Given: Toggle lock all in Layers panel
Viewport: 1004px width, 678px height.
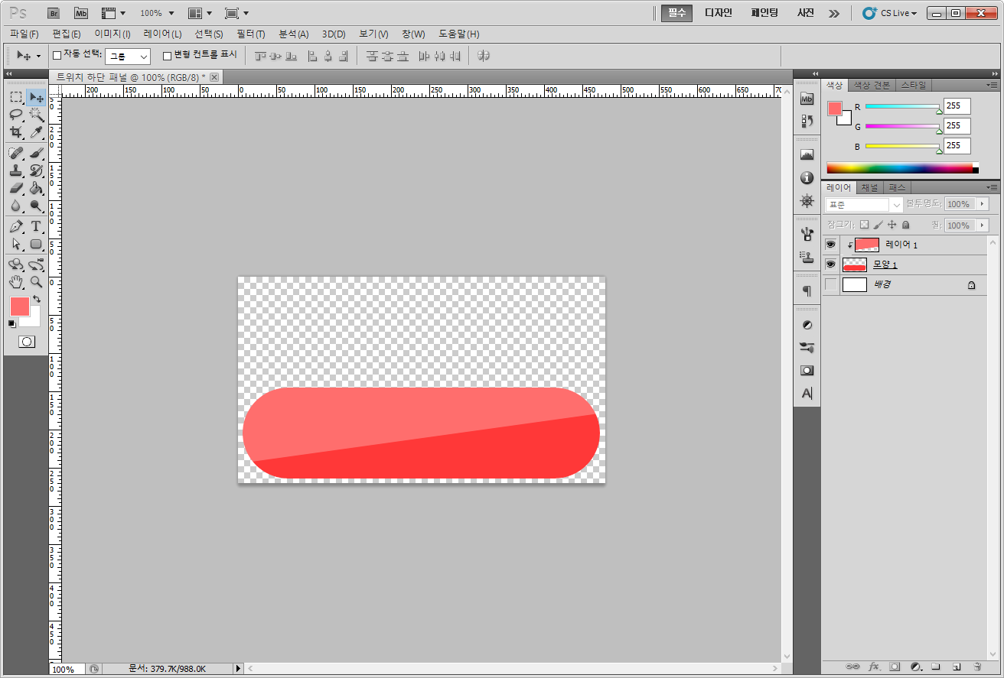Looking at the screenshot, I should coord(905,225).
